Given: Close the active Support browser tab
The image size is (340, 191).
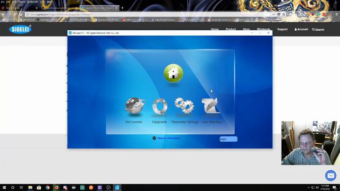Looking at the screenshot, I should [116, 8].
